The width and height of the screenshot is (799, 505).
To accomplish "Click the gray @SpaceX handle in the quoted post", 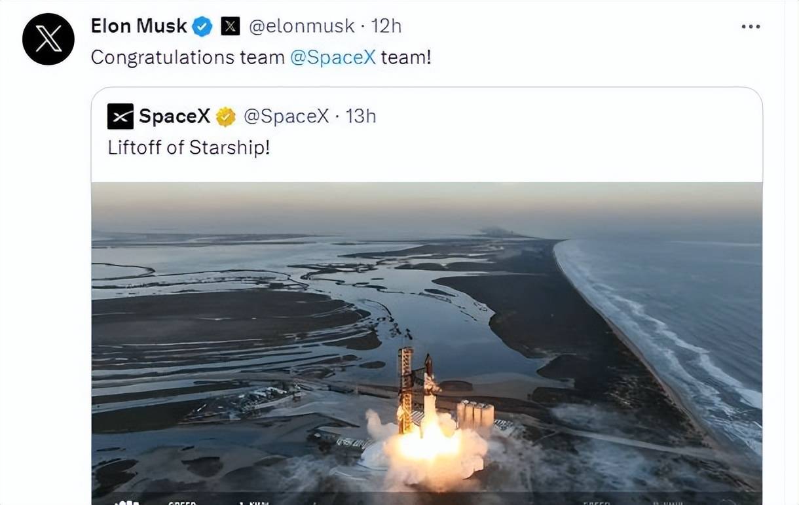I will [286, 116].
